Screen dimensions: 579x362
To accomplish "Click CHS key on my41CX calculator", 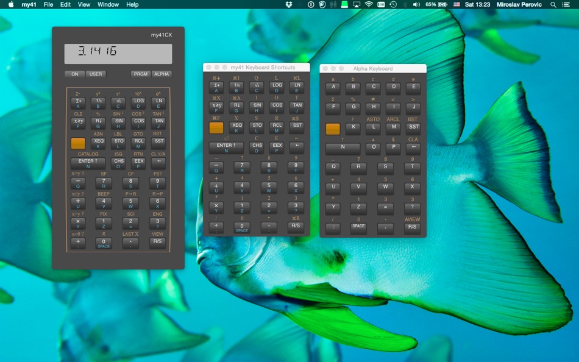I will (x=118, y=163).
